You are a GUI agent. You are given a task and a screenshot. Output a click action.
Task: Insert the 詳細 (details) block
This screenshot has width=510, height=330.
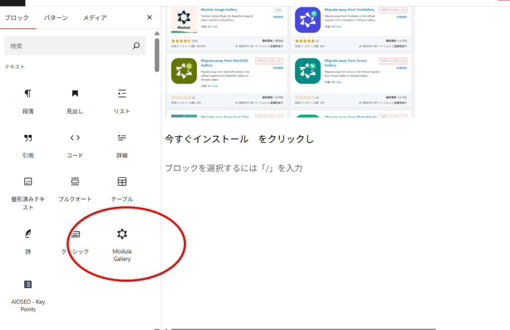coord(122,145)
